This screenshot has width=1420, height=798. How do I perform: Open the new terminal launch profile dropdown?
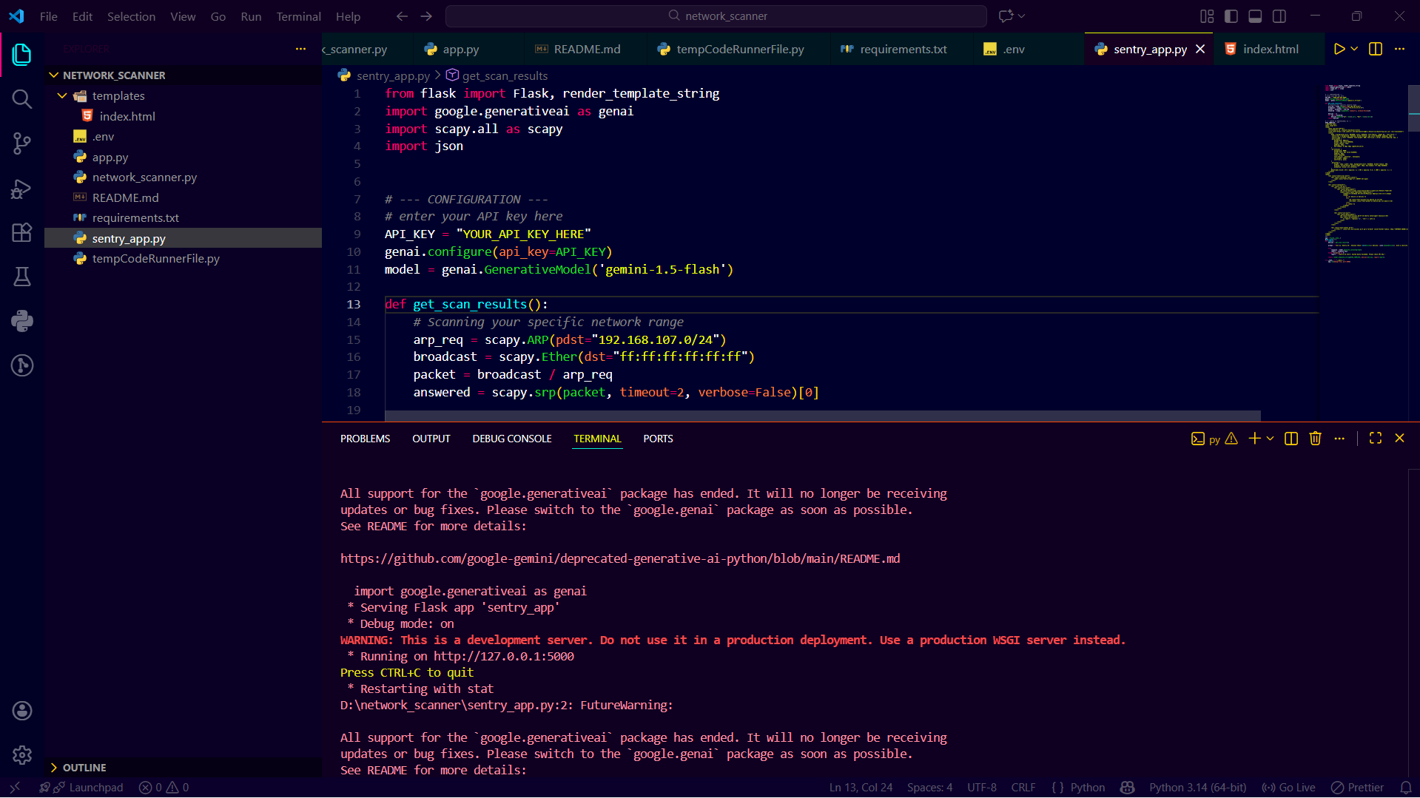tap(1271, 439)
